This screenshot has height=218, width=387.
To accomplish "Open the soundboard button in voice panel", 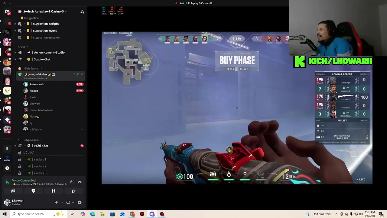I will [73, 191].
